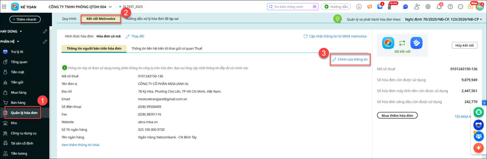
Task: Click the help question mark icon
Action: pyautogui.click(x=450, y=7)
